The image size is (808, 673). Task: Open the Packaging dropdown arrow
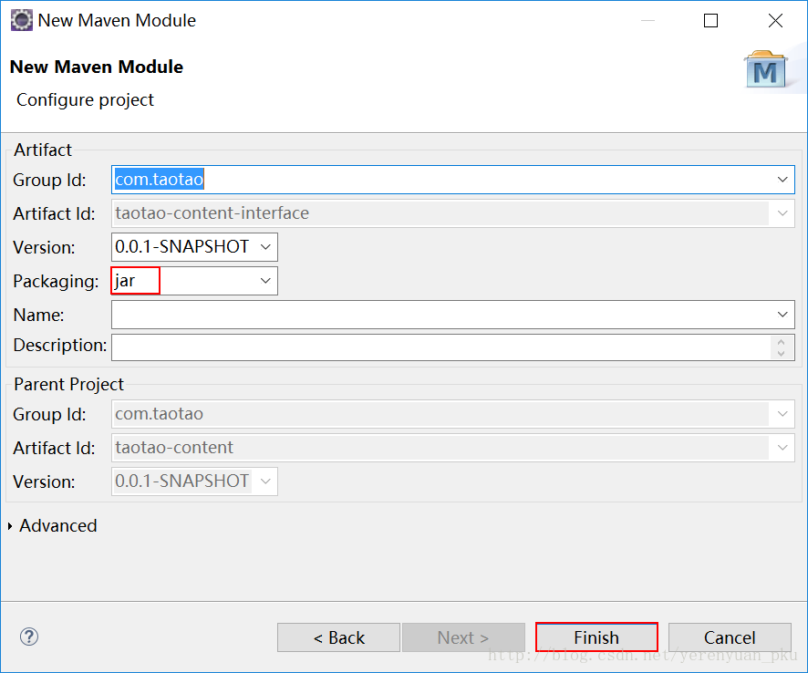[x=265, y=281]
